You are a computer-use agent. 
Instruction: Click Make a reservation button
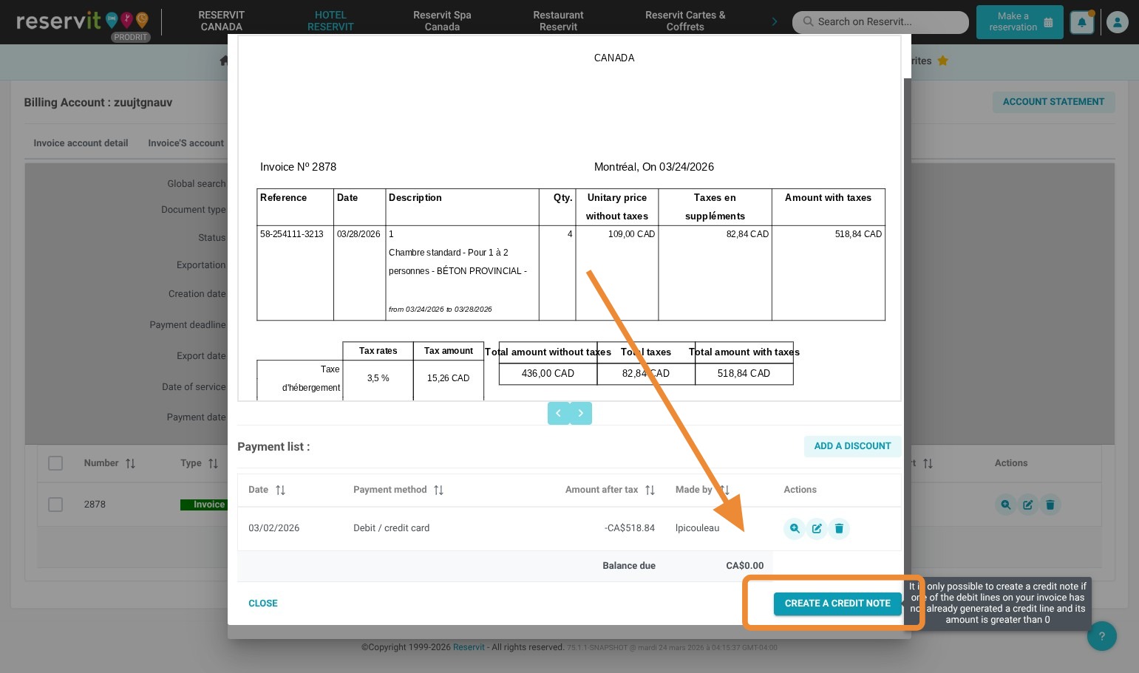tap(1019, 22)
